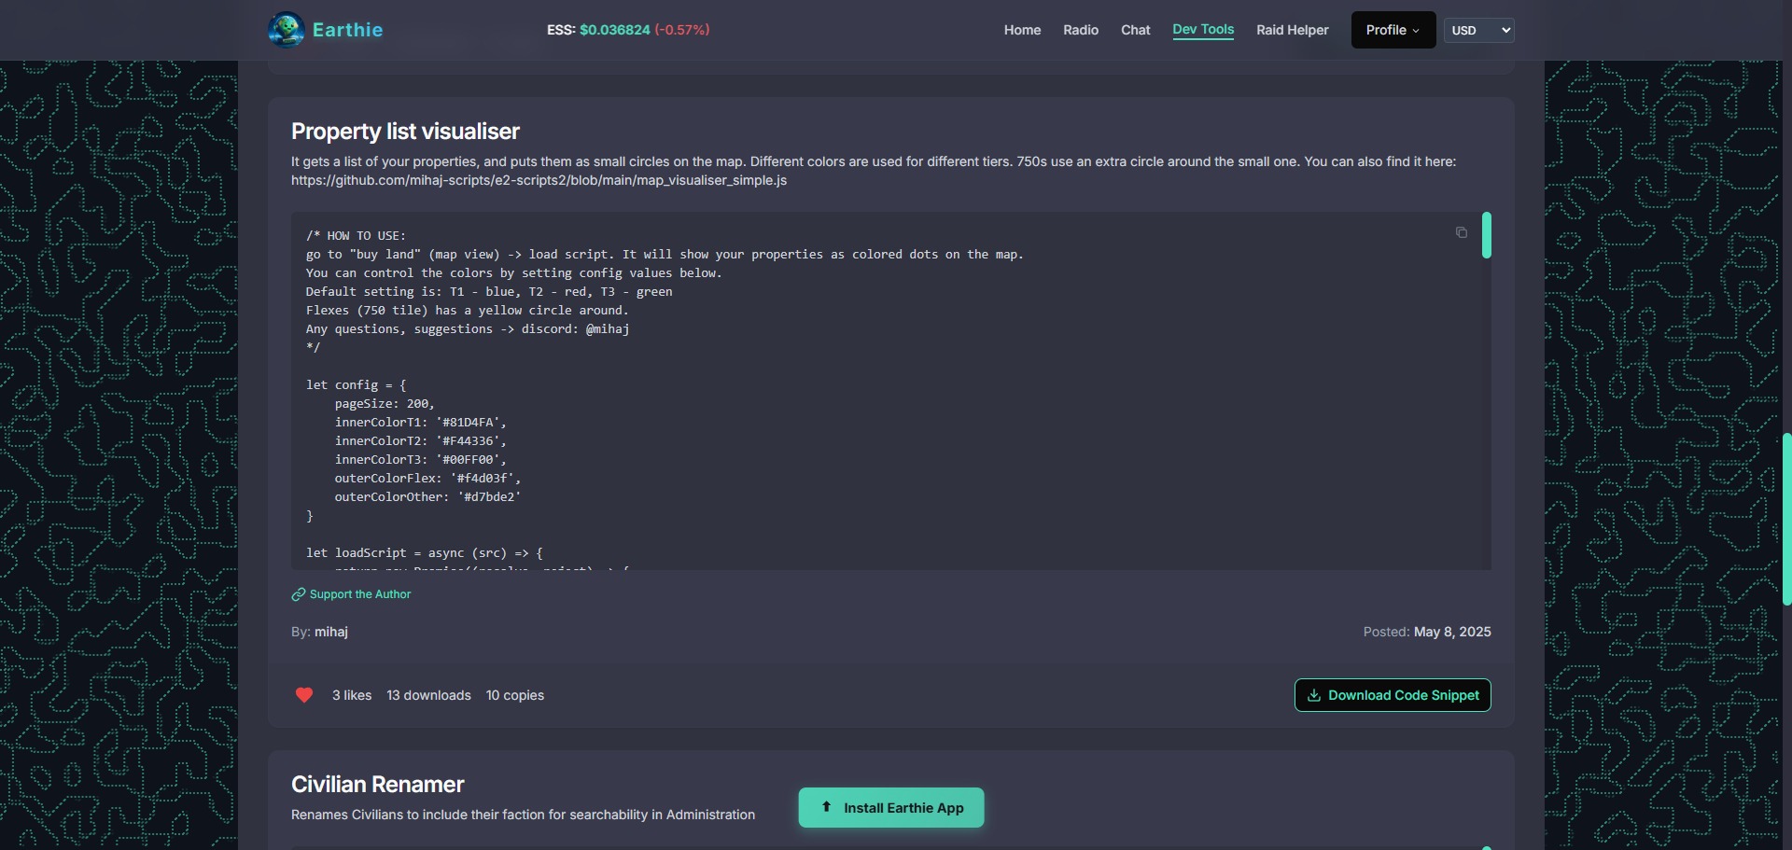Click the upload arrow icon on Install Earthie App
Image resolution: width=1792 pixels, height=850 pixels.
click(x=826, y=807)
